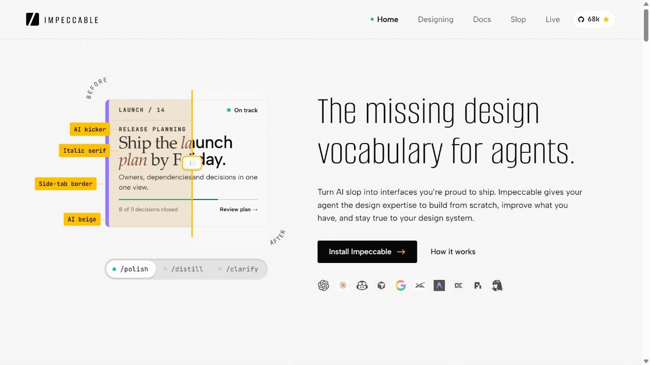Go to the Home nav item
650x365 pixels.
384,19
